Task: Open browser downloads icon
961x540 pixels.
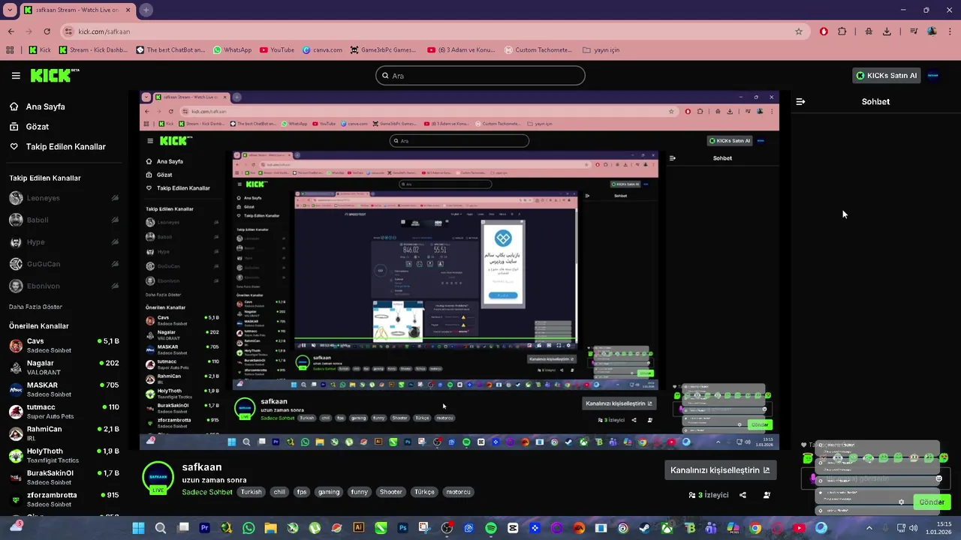Action: click(x=887, y=31)
